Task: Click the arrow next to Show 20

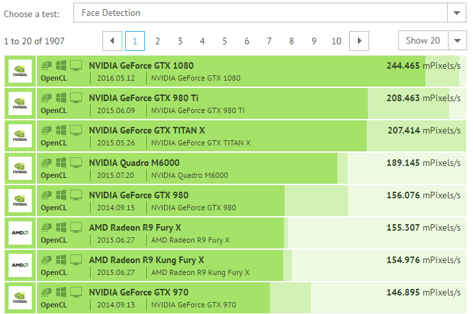Action: pos(457,41)
